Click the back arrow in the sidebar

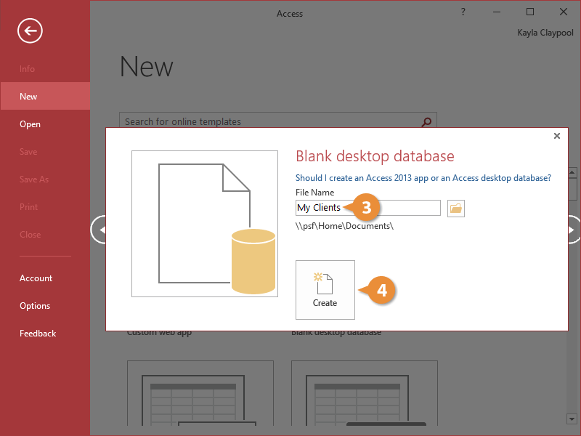(x=31, y=31)
